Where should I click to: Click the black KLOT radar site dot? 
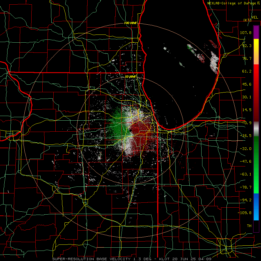[131, 131]
